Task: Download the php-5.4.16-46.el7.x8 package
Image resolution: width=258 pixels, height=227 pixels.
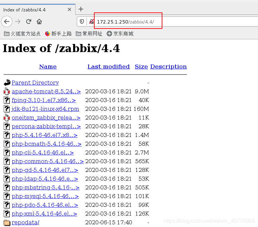Action: pos(45,135)
